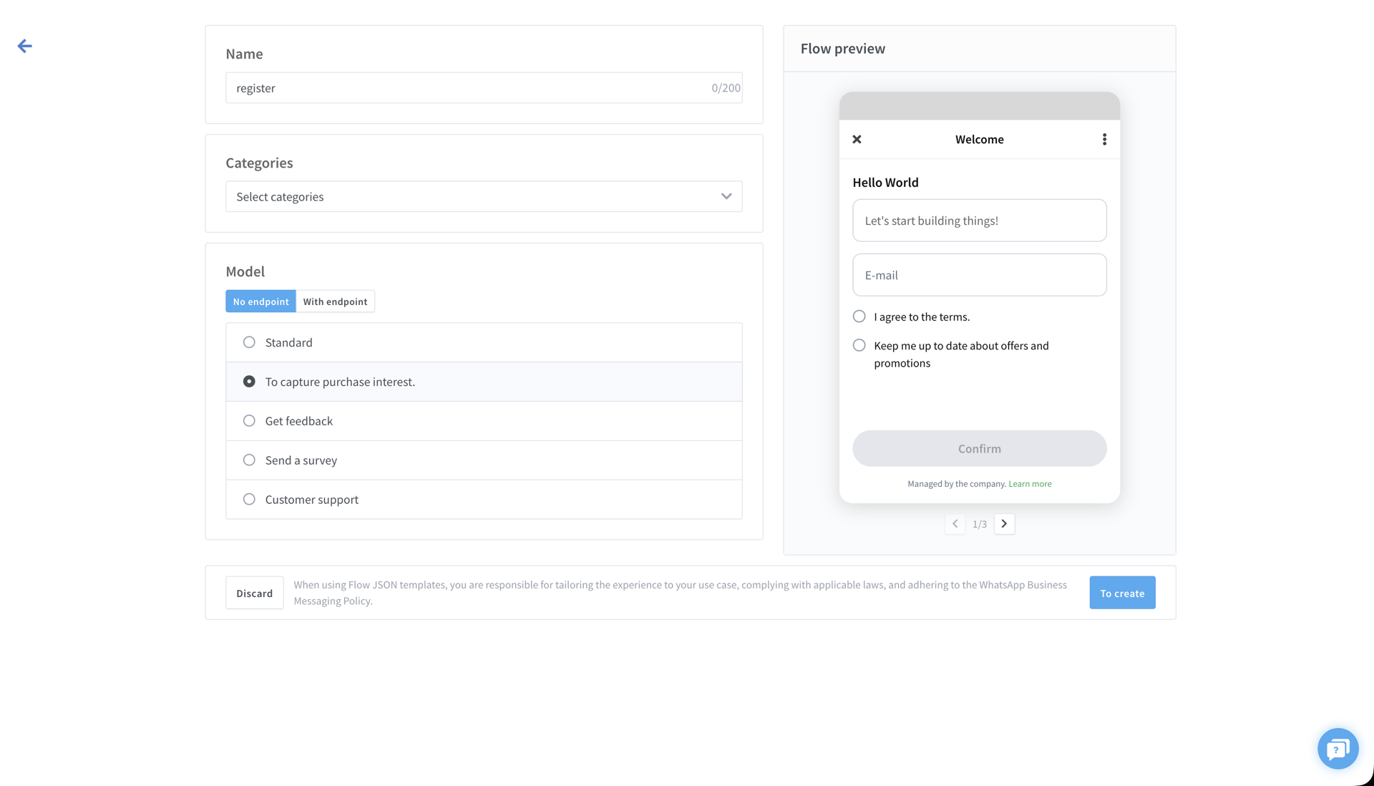Open the three-dot menu in Welcome preview
This screenshot has height=786, width=1374.
click(x=1104, y=140)
